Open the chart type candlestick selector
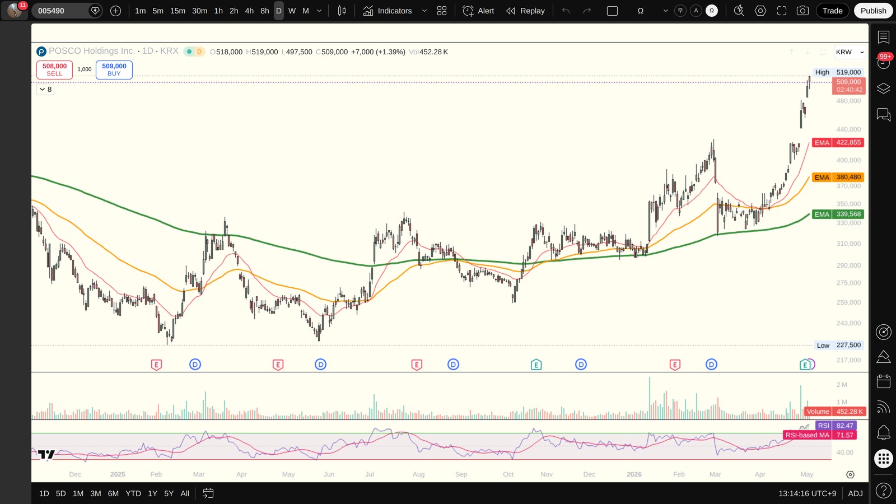Screen dimensions: 896x504 (342, 11)
